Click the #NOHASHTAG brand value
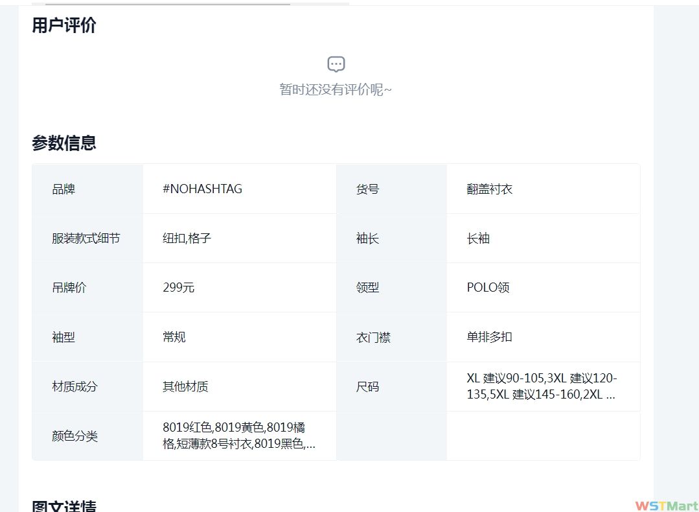 point(202,189)
